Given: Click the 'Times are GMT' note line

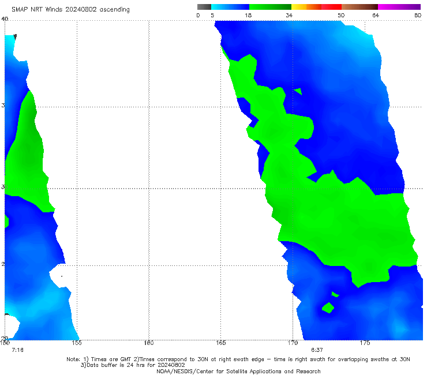Looking at the screenshot, I should pos(238,359).
